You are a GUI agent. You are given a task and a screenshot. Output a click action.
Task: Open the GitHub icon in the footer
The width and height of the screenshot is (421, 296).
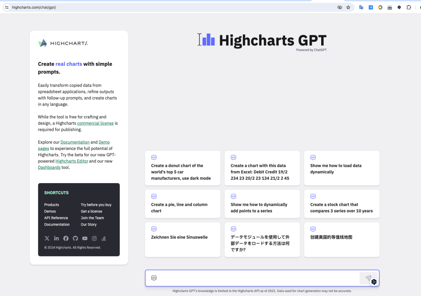pyautogui.click(x=75, y=238)
